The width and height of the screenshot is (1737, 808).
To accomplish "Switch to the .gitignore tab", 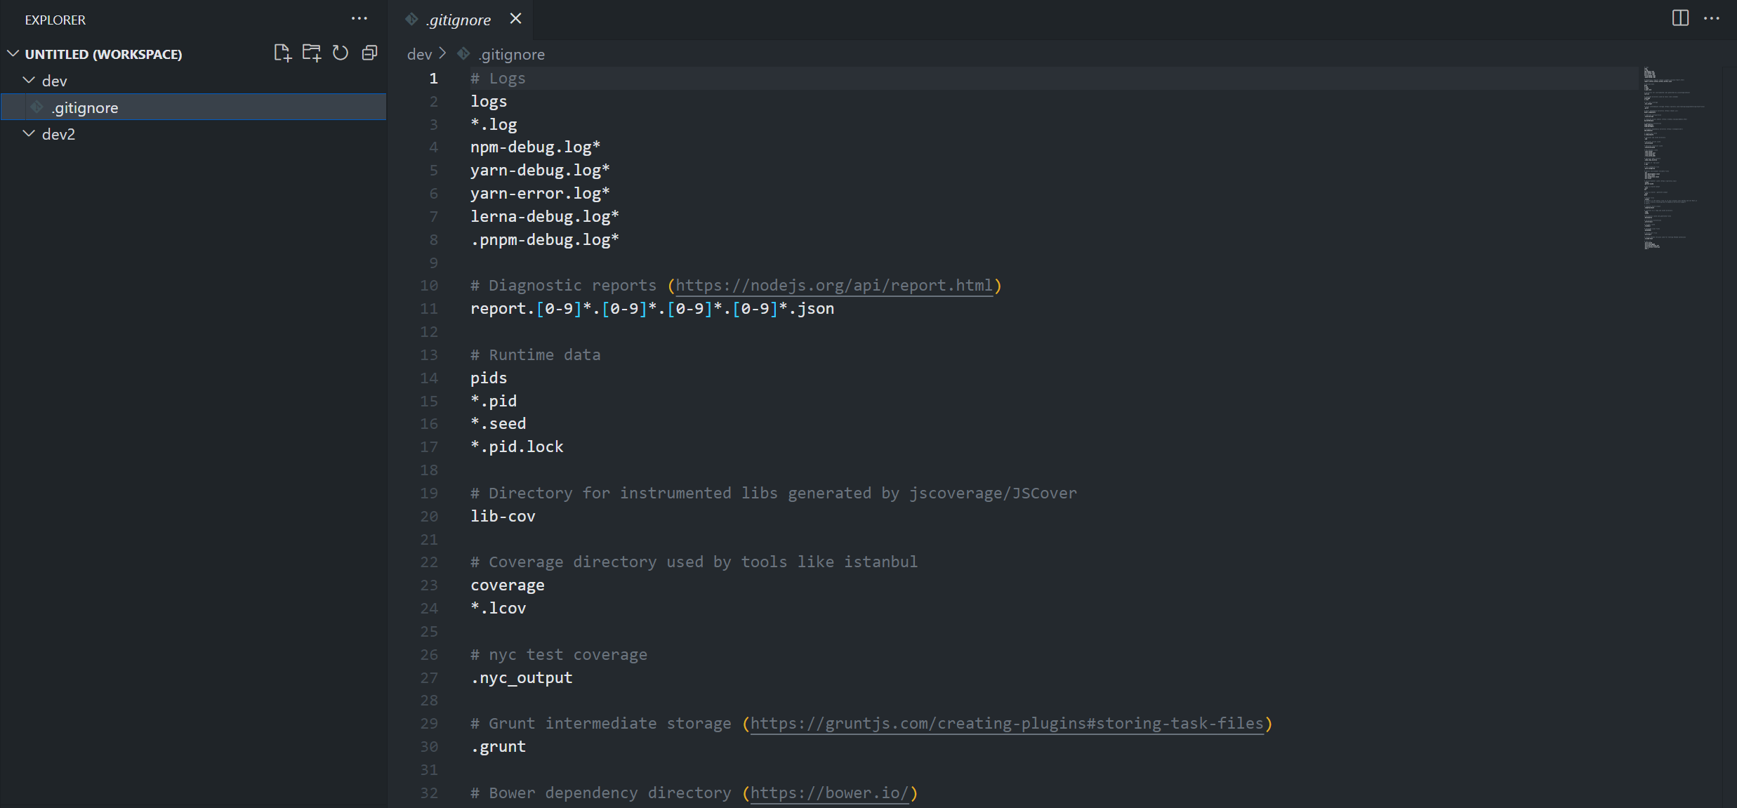I will tap(458, 20).
